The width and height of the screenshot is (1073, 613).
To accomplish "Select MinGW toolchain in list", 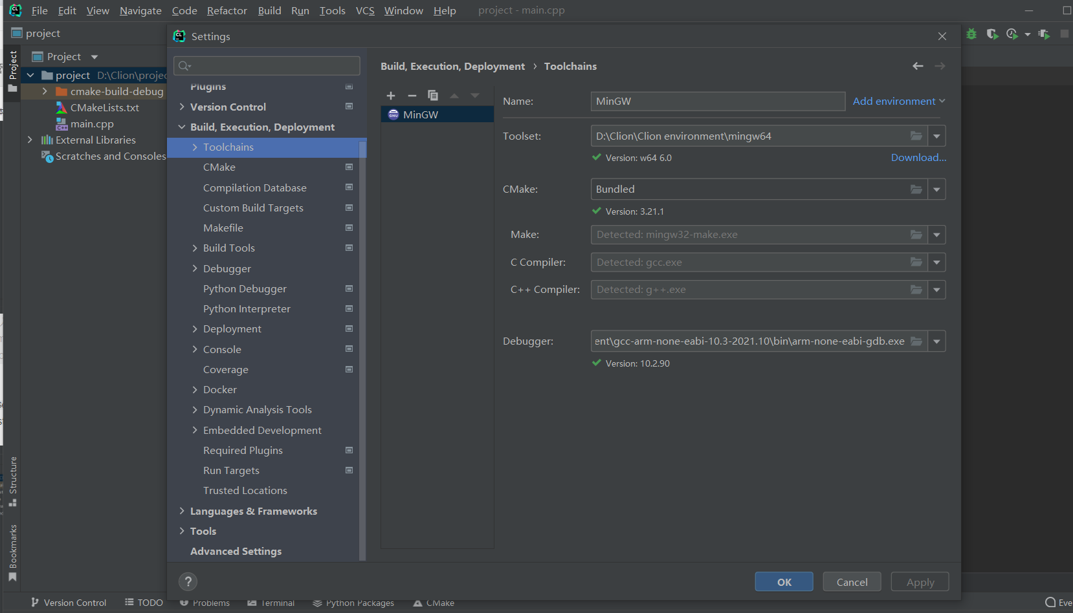I will point(437,114).
